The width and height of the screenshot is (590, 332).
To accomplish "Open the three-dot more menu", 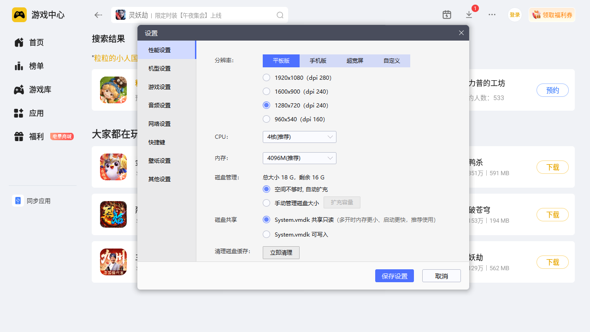I will point(492,15).
